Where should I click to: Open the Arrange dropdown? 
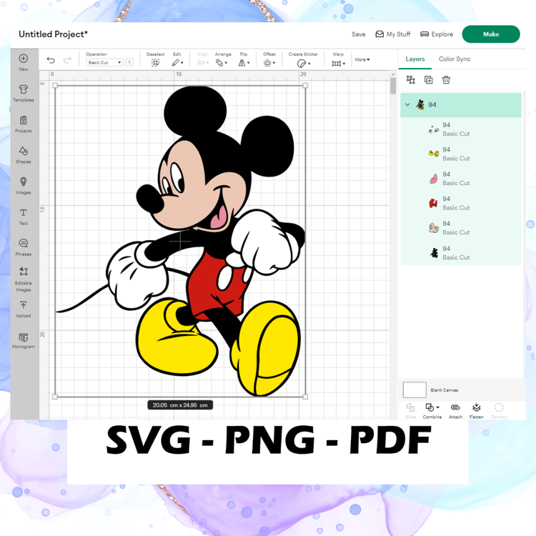(x=222, y=63)
